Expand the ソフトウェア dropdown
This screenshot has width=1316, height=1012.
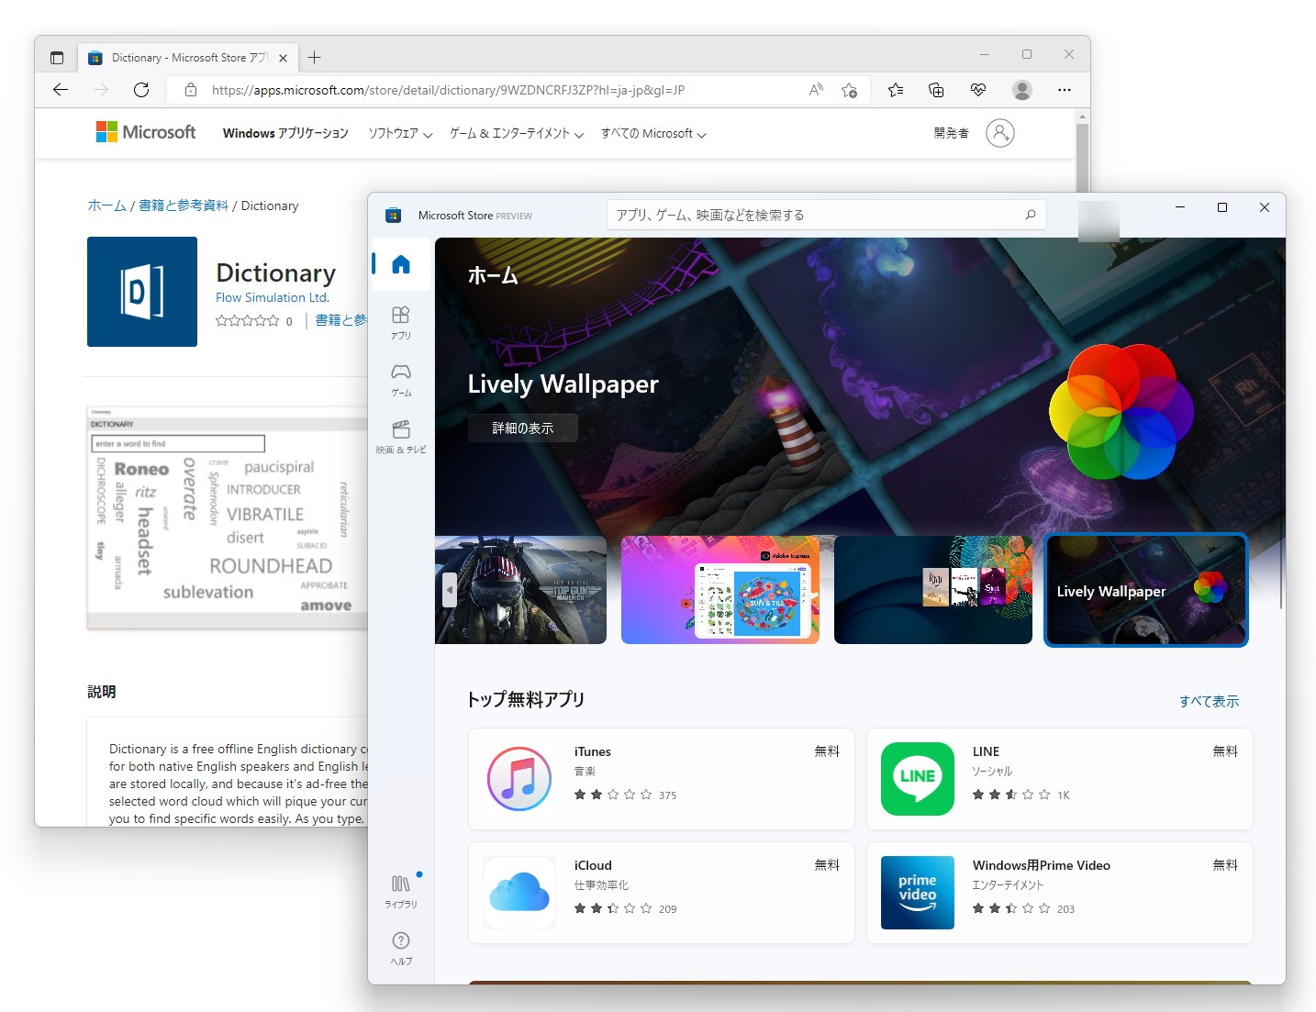click(x=398, y=133)
